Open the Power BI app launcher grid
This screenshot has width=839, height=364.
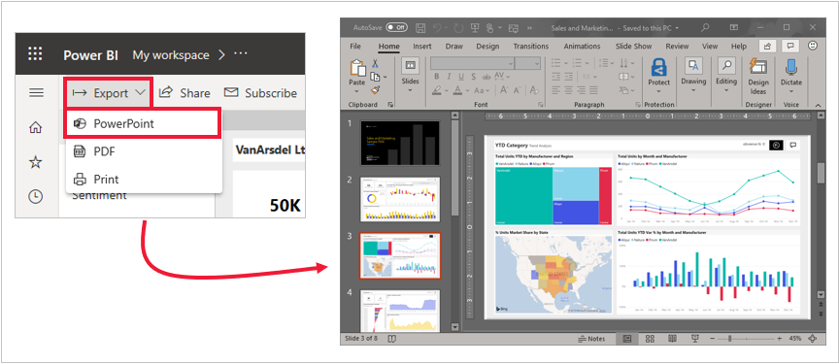coord(35,54)
